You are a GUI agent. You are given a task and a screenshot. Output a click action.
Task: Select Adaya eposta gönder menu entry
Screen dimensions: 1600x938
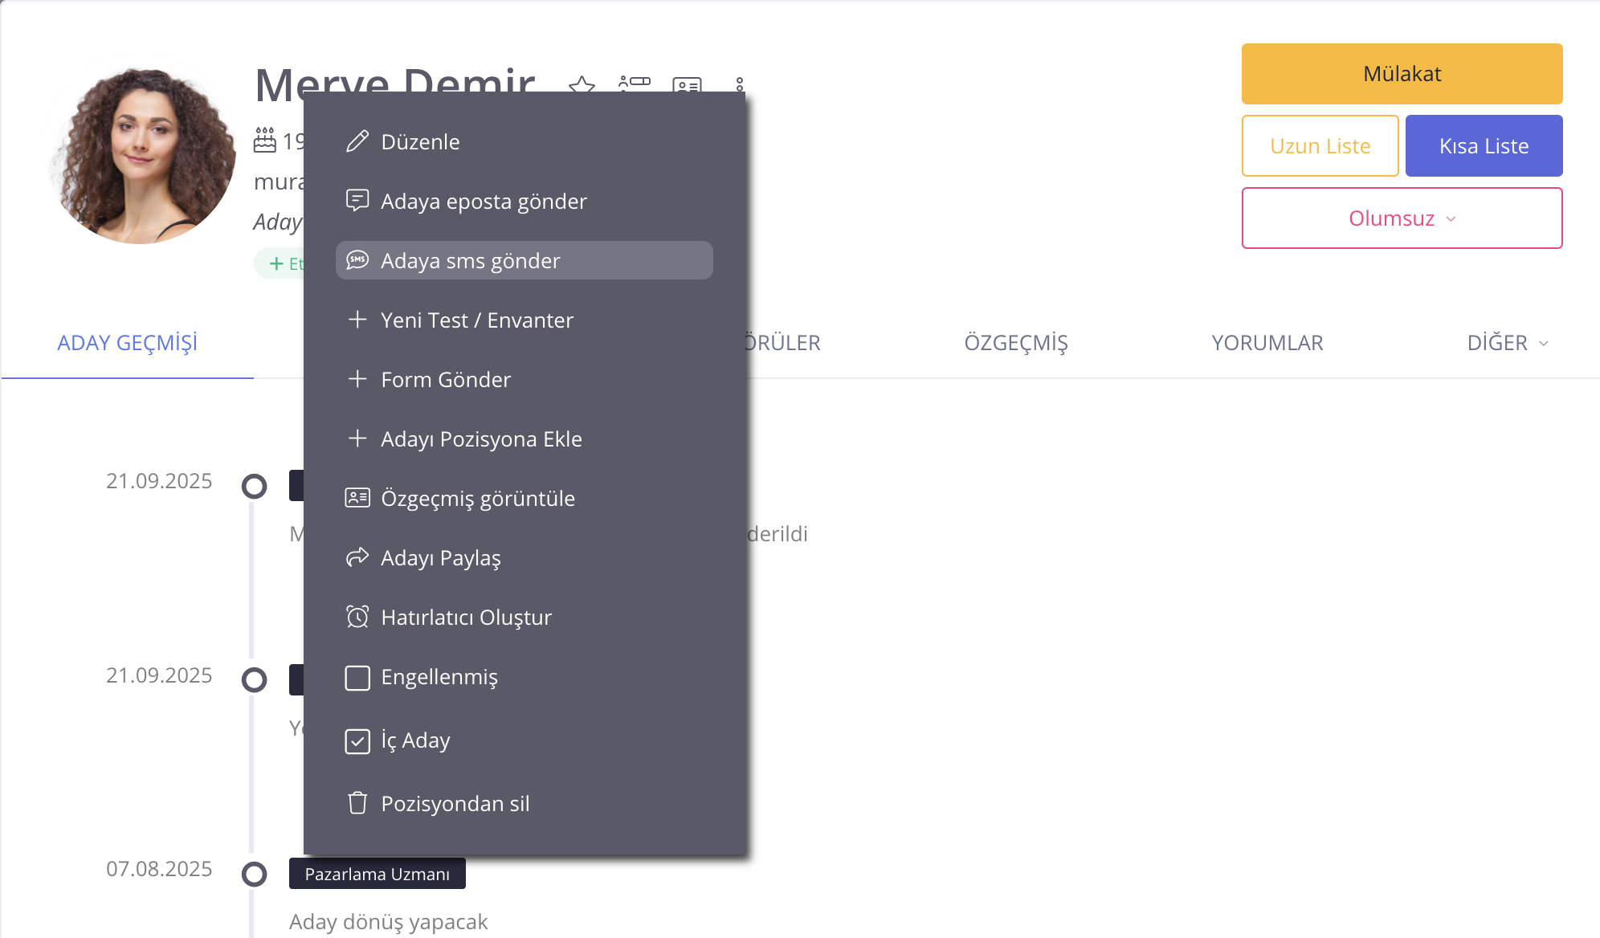click(484, 201)
